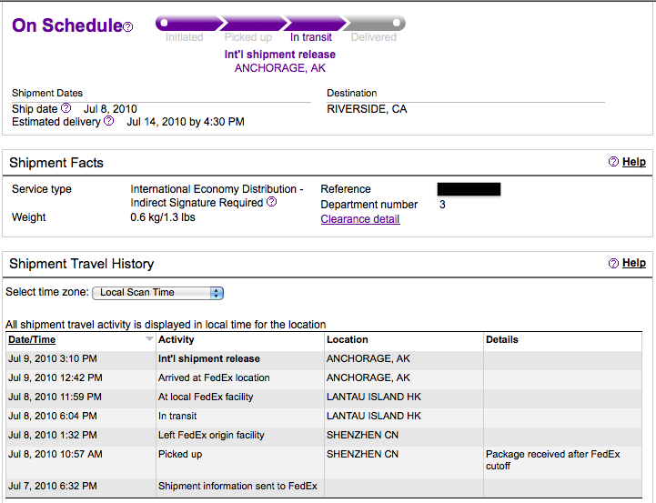Click the help icon beside Estimated delivery
The width and height of the screenshot is (656, 503).
click(109, 121)
